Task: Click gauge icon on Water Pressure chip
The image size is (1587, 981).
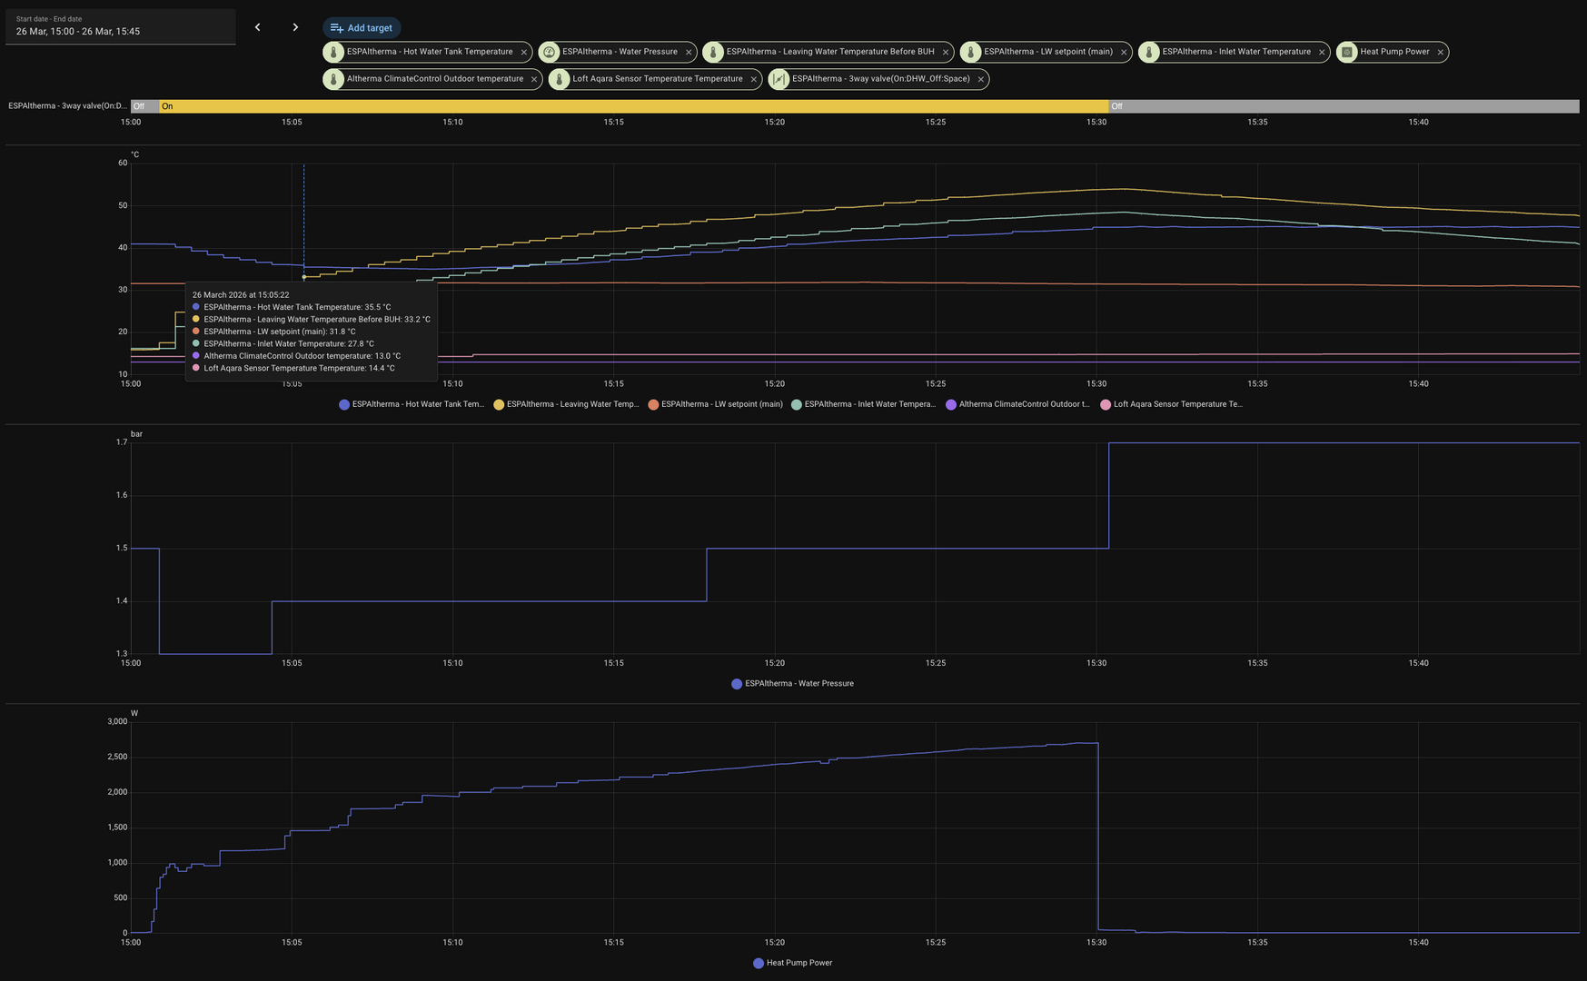Action: (550, 53)
